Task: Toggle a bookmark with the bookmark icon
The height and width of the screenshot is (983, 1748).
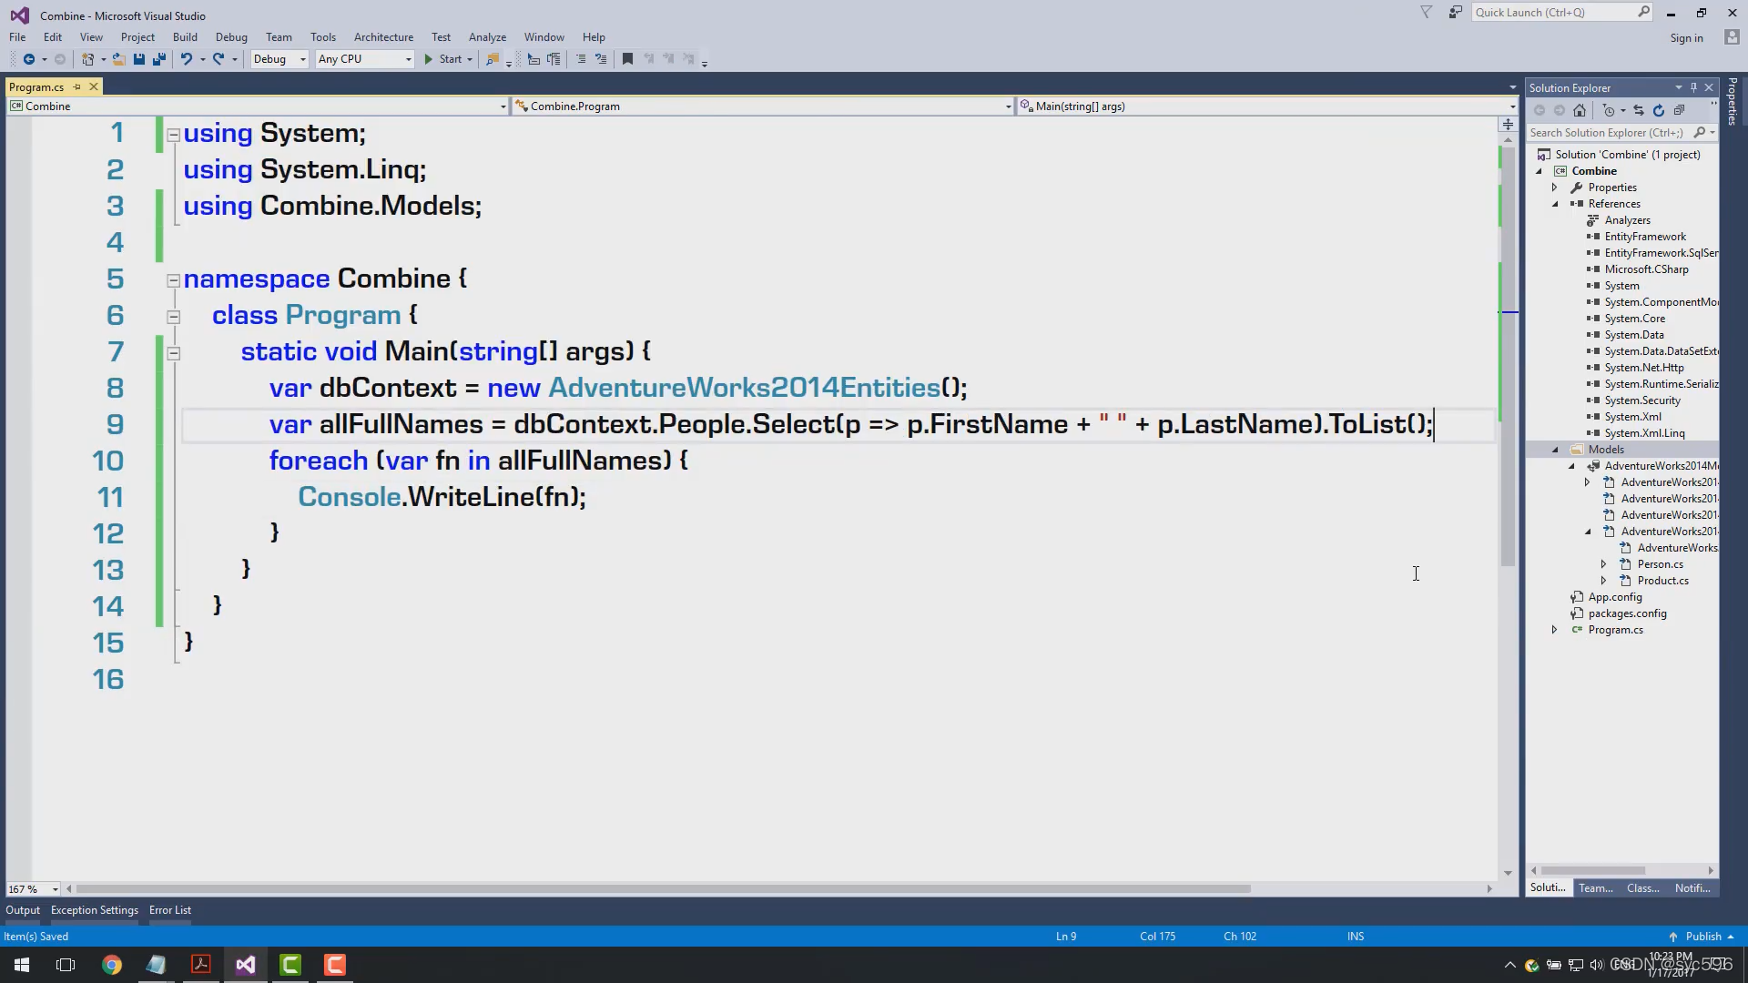Action: coord(627,59)
